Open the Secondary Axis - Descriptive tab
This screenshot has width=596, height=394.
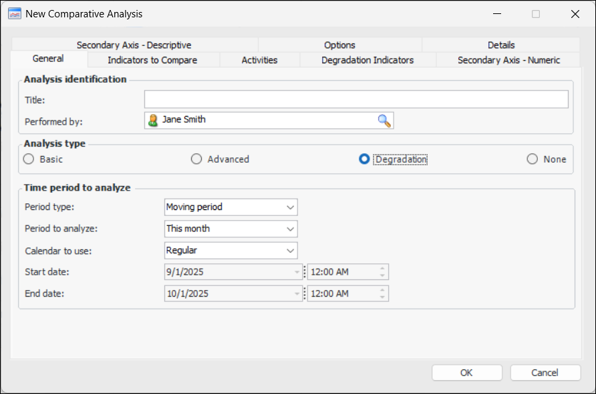click(x=134, y=45)
